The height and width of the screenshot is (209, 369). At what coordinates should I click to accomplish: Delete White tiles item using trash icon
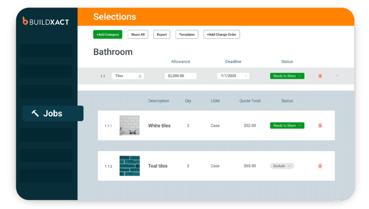coord(320,126)
